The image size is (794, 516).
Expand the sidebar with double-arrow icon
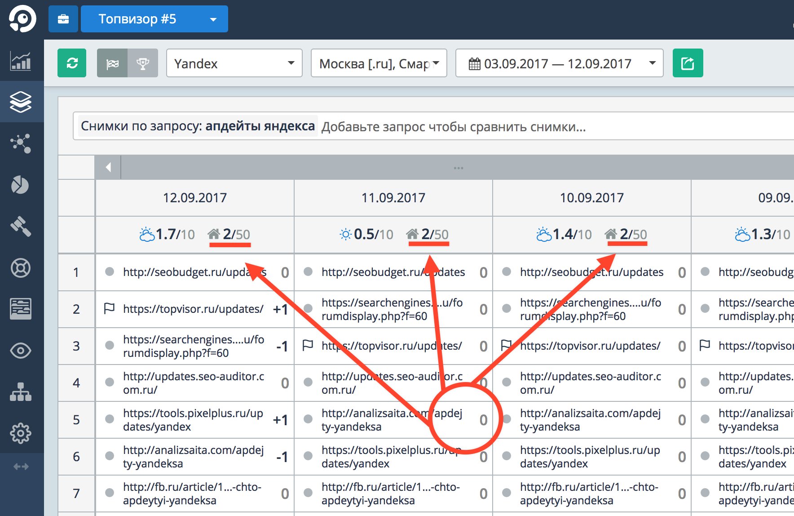(x=21, y=467)
